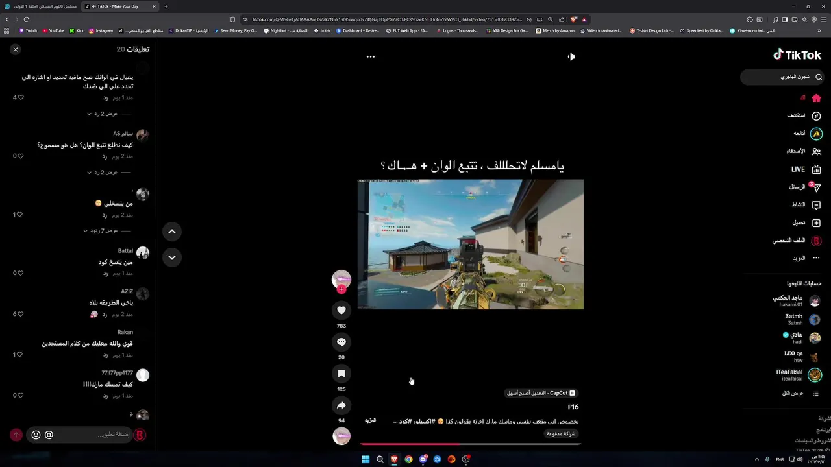The height and width of the screenshot is (467, 831).
Task: Open Messages (الرسائل) in the sidebar
Action: point(805,187)
